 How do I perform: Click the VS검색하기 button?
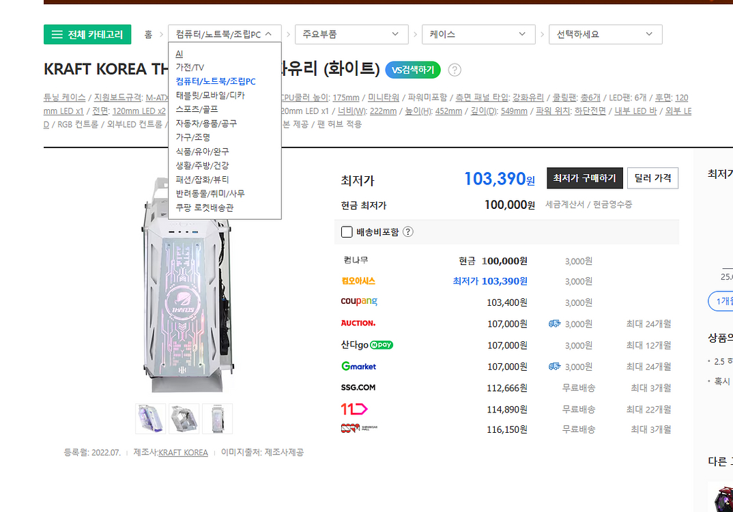tap(413, 70)
